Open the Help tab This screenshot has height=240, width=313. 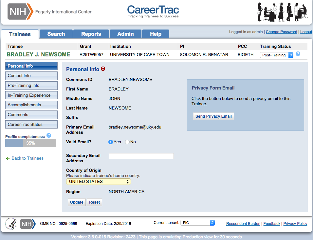pyautogui.click(x=156, y=34)
